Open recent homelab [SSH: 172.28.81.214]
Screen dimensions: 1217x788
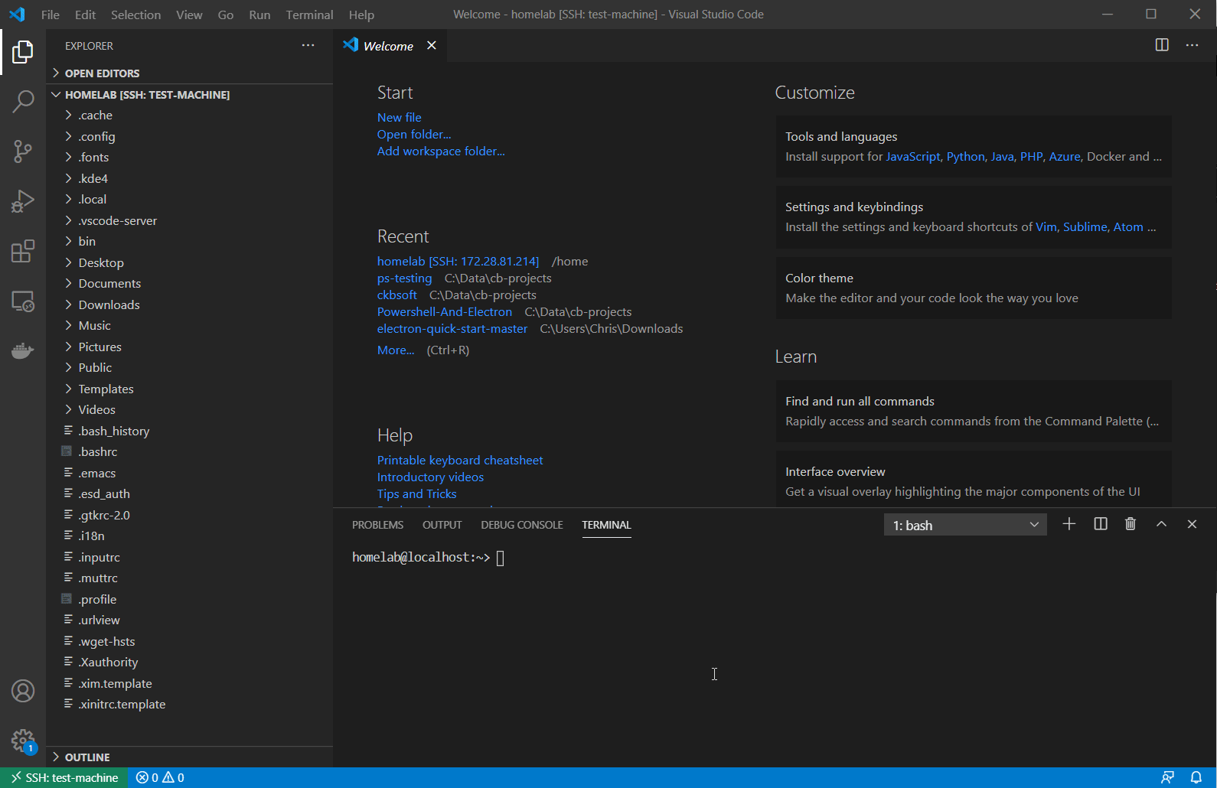(458, 261)
